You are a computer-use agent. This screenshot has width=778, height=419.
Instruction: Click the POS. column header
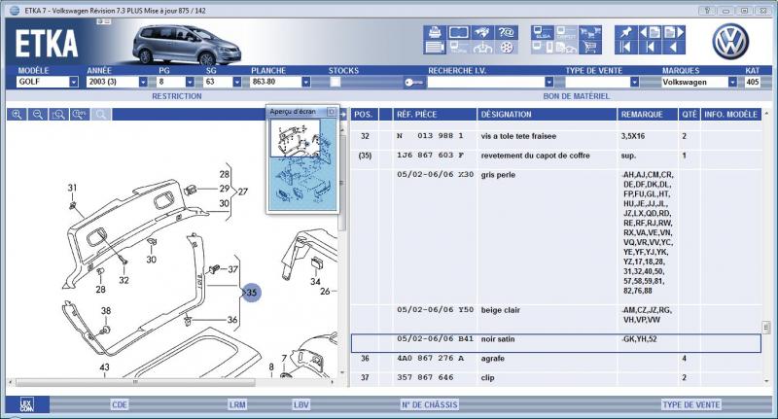[x=364, y=115]
